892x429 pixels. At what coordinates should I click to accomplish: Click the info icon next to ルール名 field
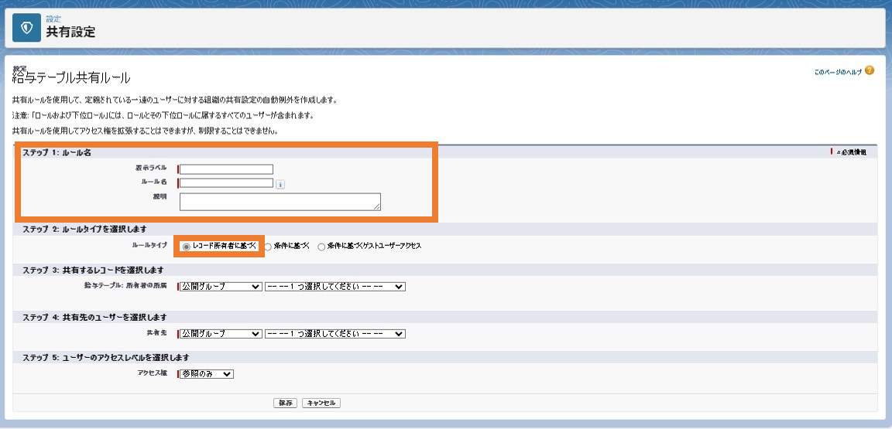[x=280, y=184]
